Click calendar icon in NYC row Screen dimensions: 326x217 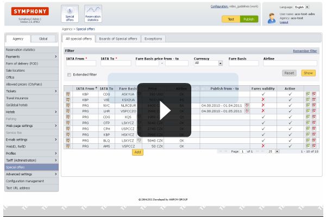point(247,105)
